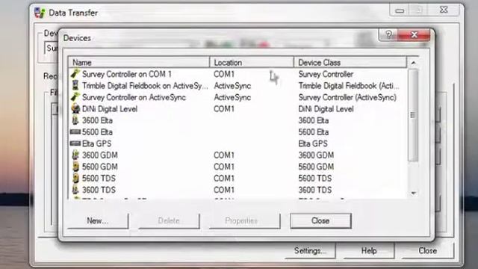
Task: Click ActiveSync location in the Trimble Digital Fieldbook row
Action: click(232, 86)
